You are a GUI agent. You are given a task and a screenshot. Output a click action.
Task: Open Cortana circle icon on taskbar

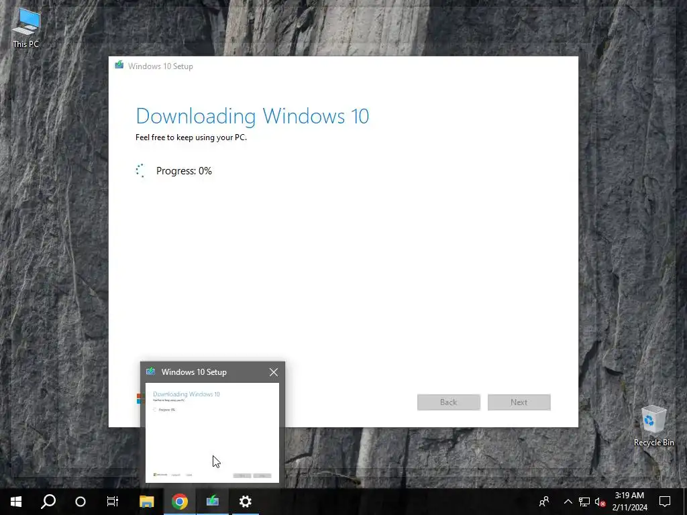click(x=81, y=502)
